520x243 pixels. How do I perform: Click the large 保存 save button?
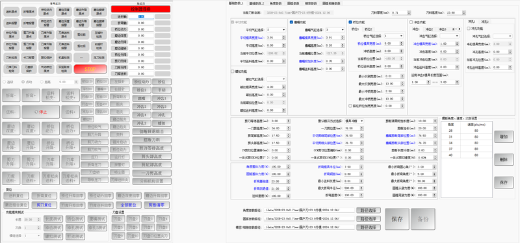point(397,219)
